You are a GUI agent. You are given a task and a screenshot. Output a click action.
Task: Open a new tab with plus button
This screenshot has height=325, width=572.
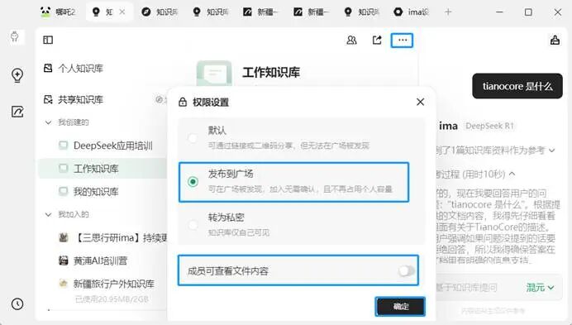tap(448, 12)
